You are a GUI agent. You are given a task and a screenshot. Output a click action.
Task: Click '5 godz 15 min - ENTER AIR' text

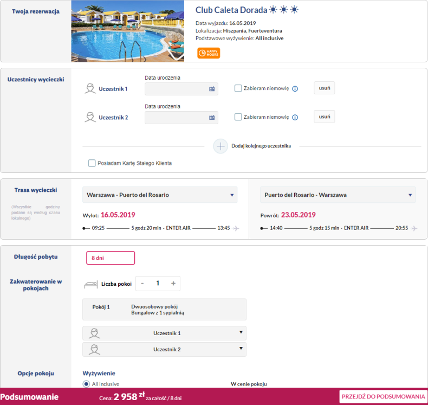pos(339,228)
